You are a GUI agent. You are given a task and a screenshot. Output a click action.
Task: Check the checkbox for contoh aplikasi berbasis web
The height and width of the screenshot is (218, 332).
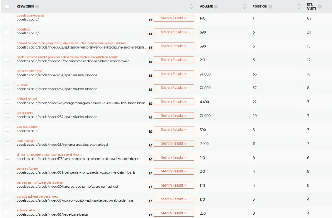click(x=7, y=199)
